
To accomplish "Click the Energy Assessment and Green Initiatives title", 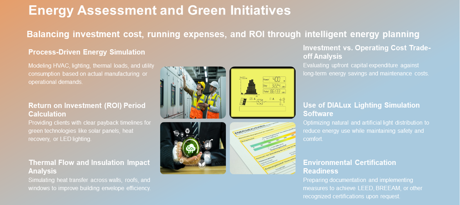I will [159, 11].
